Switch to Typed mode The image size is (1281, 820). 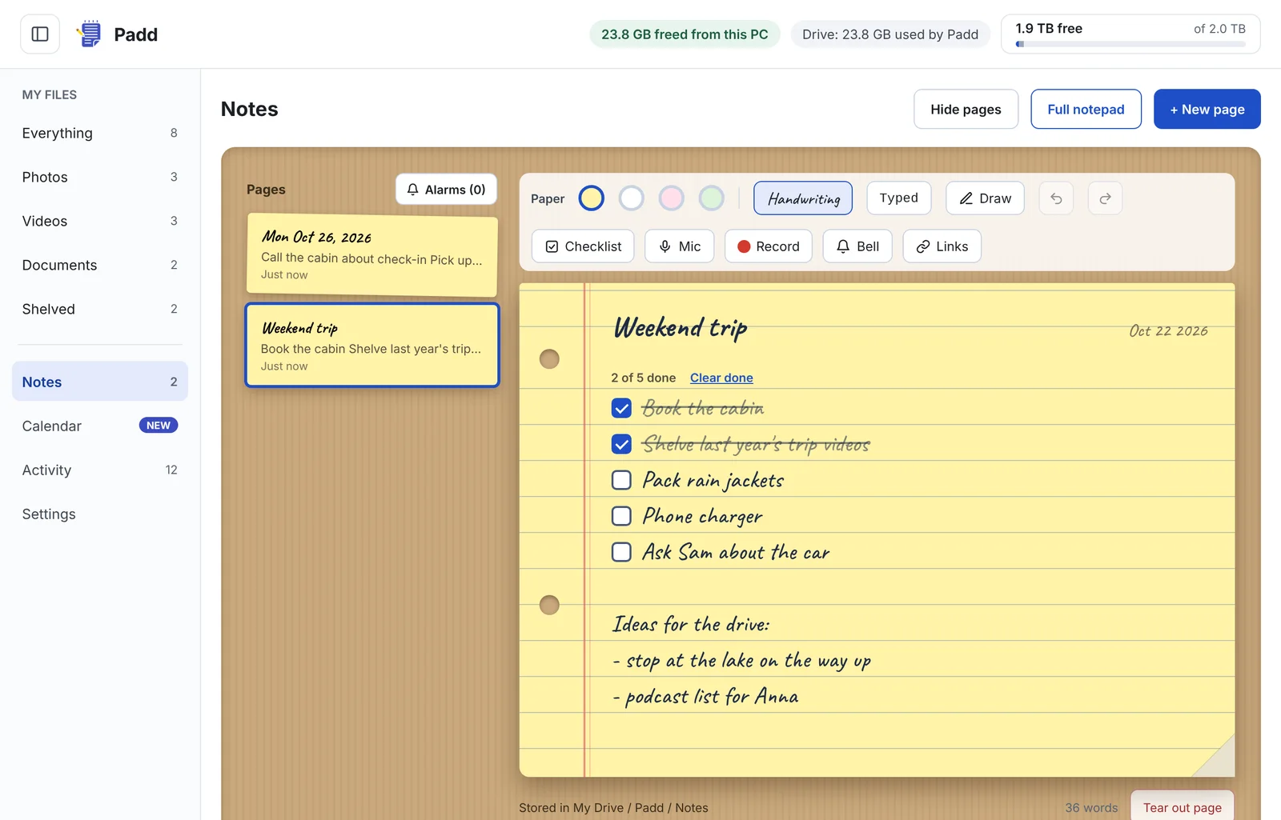coord(899,198)
